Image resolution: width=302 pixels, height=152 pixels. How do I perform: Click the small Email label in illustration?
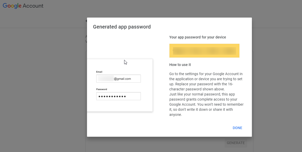click(99, 72)
